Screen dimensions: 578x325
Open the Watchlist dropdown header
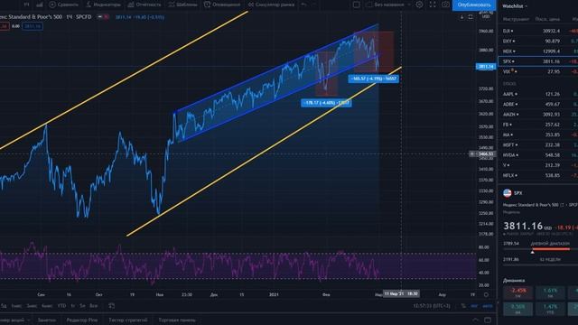coord(515,6)
